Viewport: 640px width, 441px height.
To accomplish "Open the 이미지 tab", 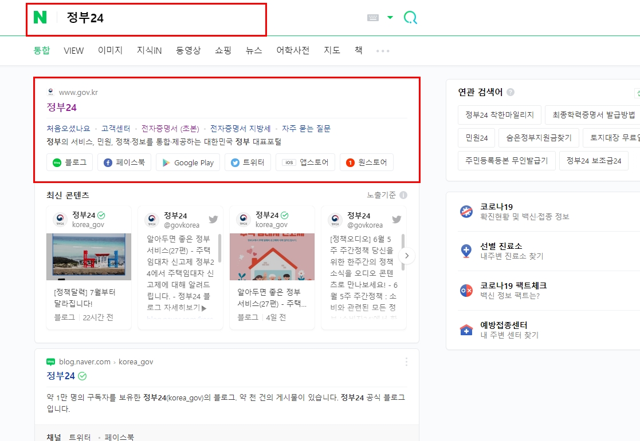I will (110, 50).
